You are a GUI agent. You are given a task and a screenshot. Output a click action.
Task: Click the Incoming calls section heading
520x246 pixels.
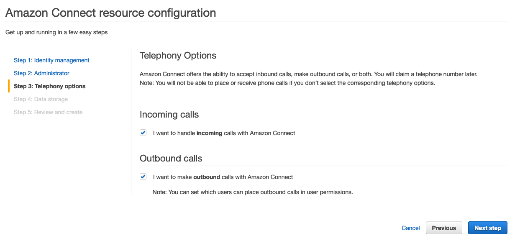(x=169, y=114)
